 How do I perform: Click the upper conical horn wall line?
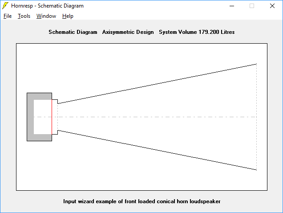[x=157, y=84]
